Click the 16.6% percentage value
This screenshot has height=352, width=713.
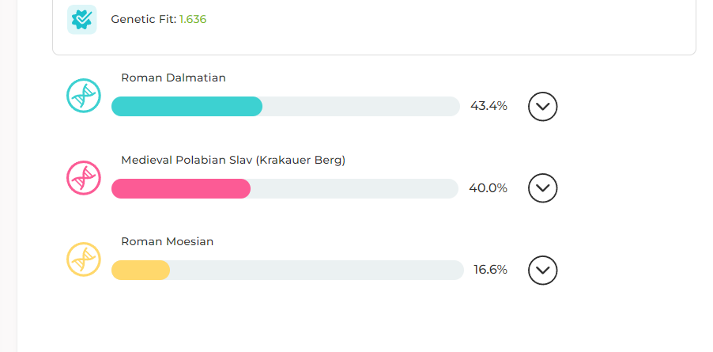pos(490,270)
